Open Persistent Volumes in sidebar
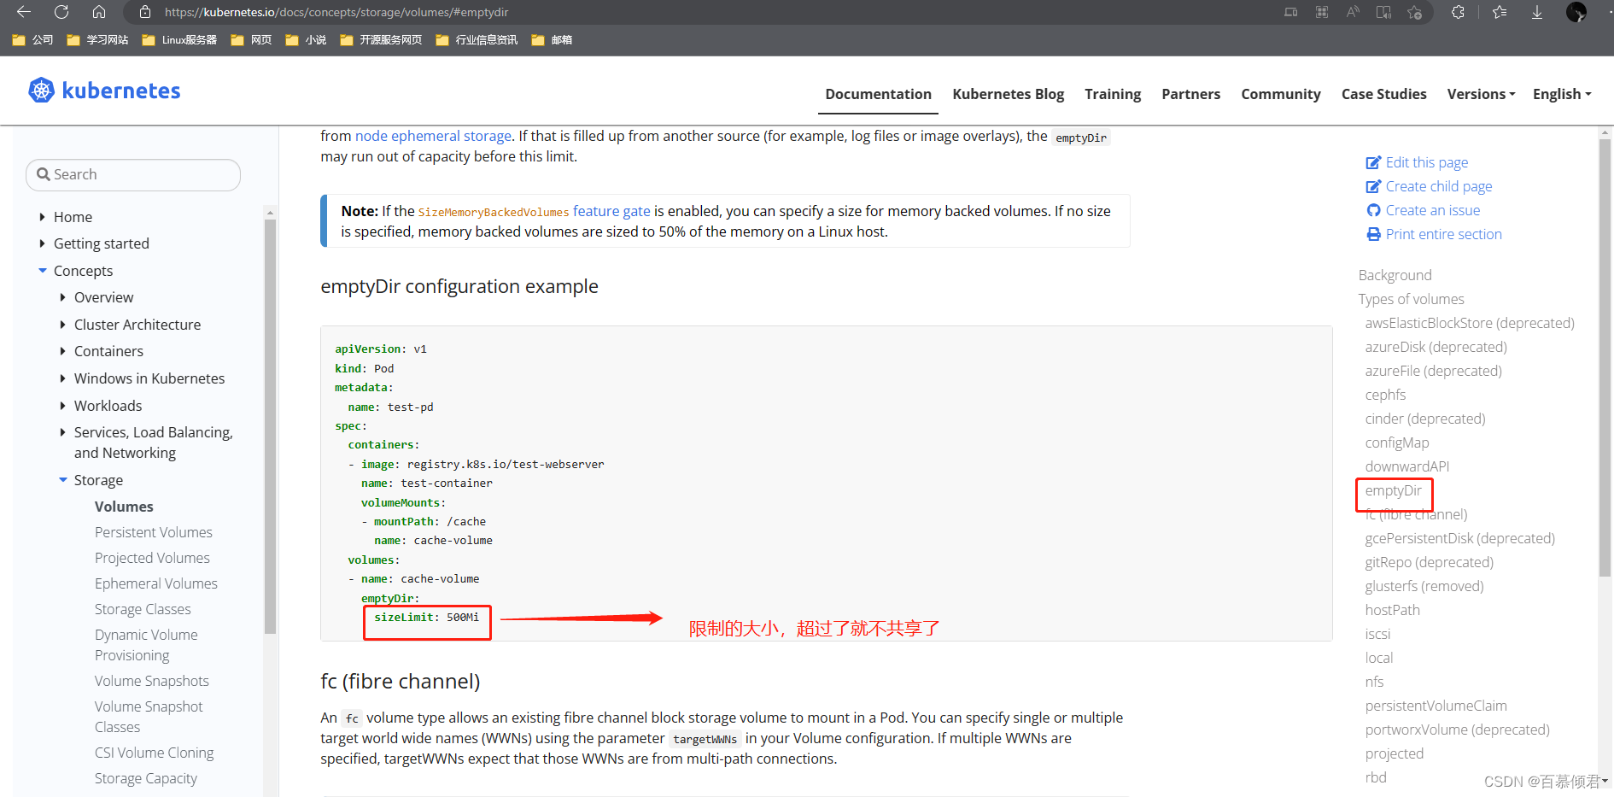Screen dimensions: 1614x797 [x=154, y=532]
